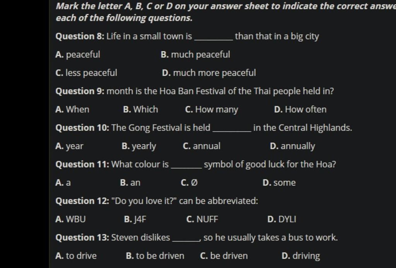Choose option B. much peaceful
The height and width of the screenshot is (268, 396).
click(x=195, y=55)
